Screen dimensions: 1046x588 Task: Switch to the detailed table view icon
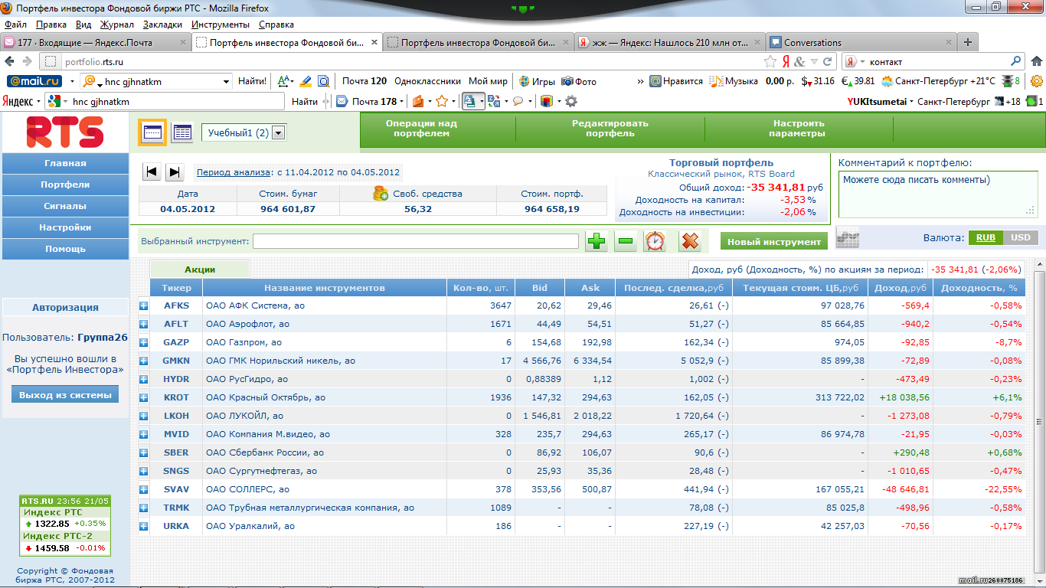pos(181,132)
